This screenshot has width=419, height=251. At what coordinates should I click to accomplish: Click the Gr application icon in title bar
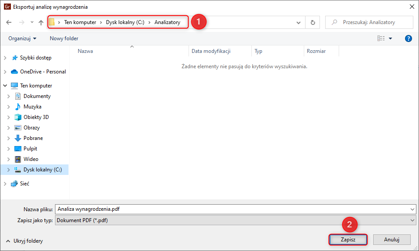7,7
